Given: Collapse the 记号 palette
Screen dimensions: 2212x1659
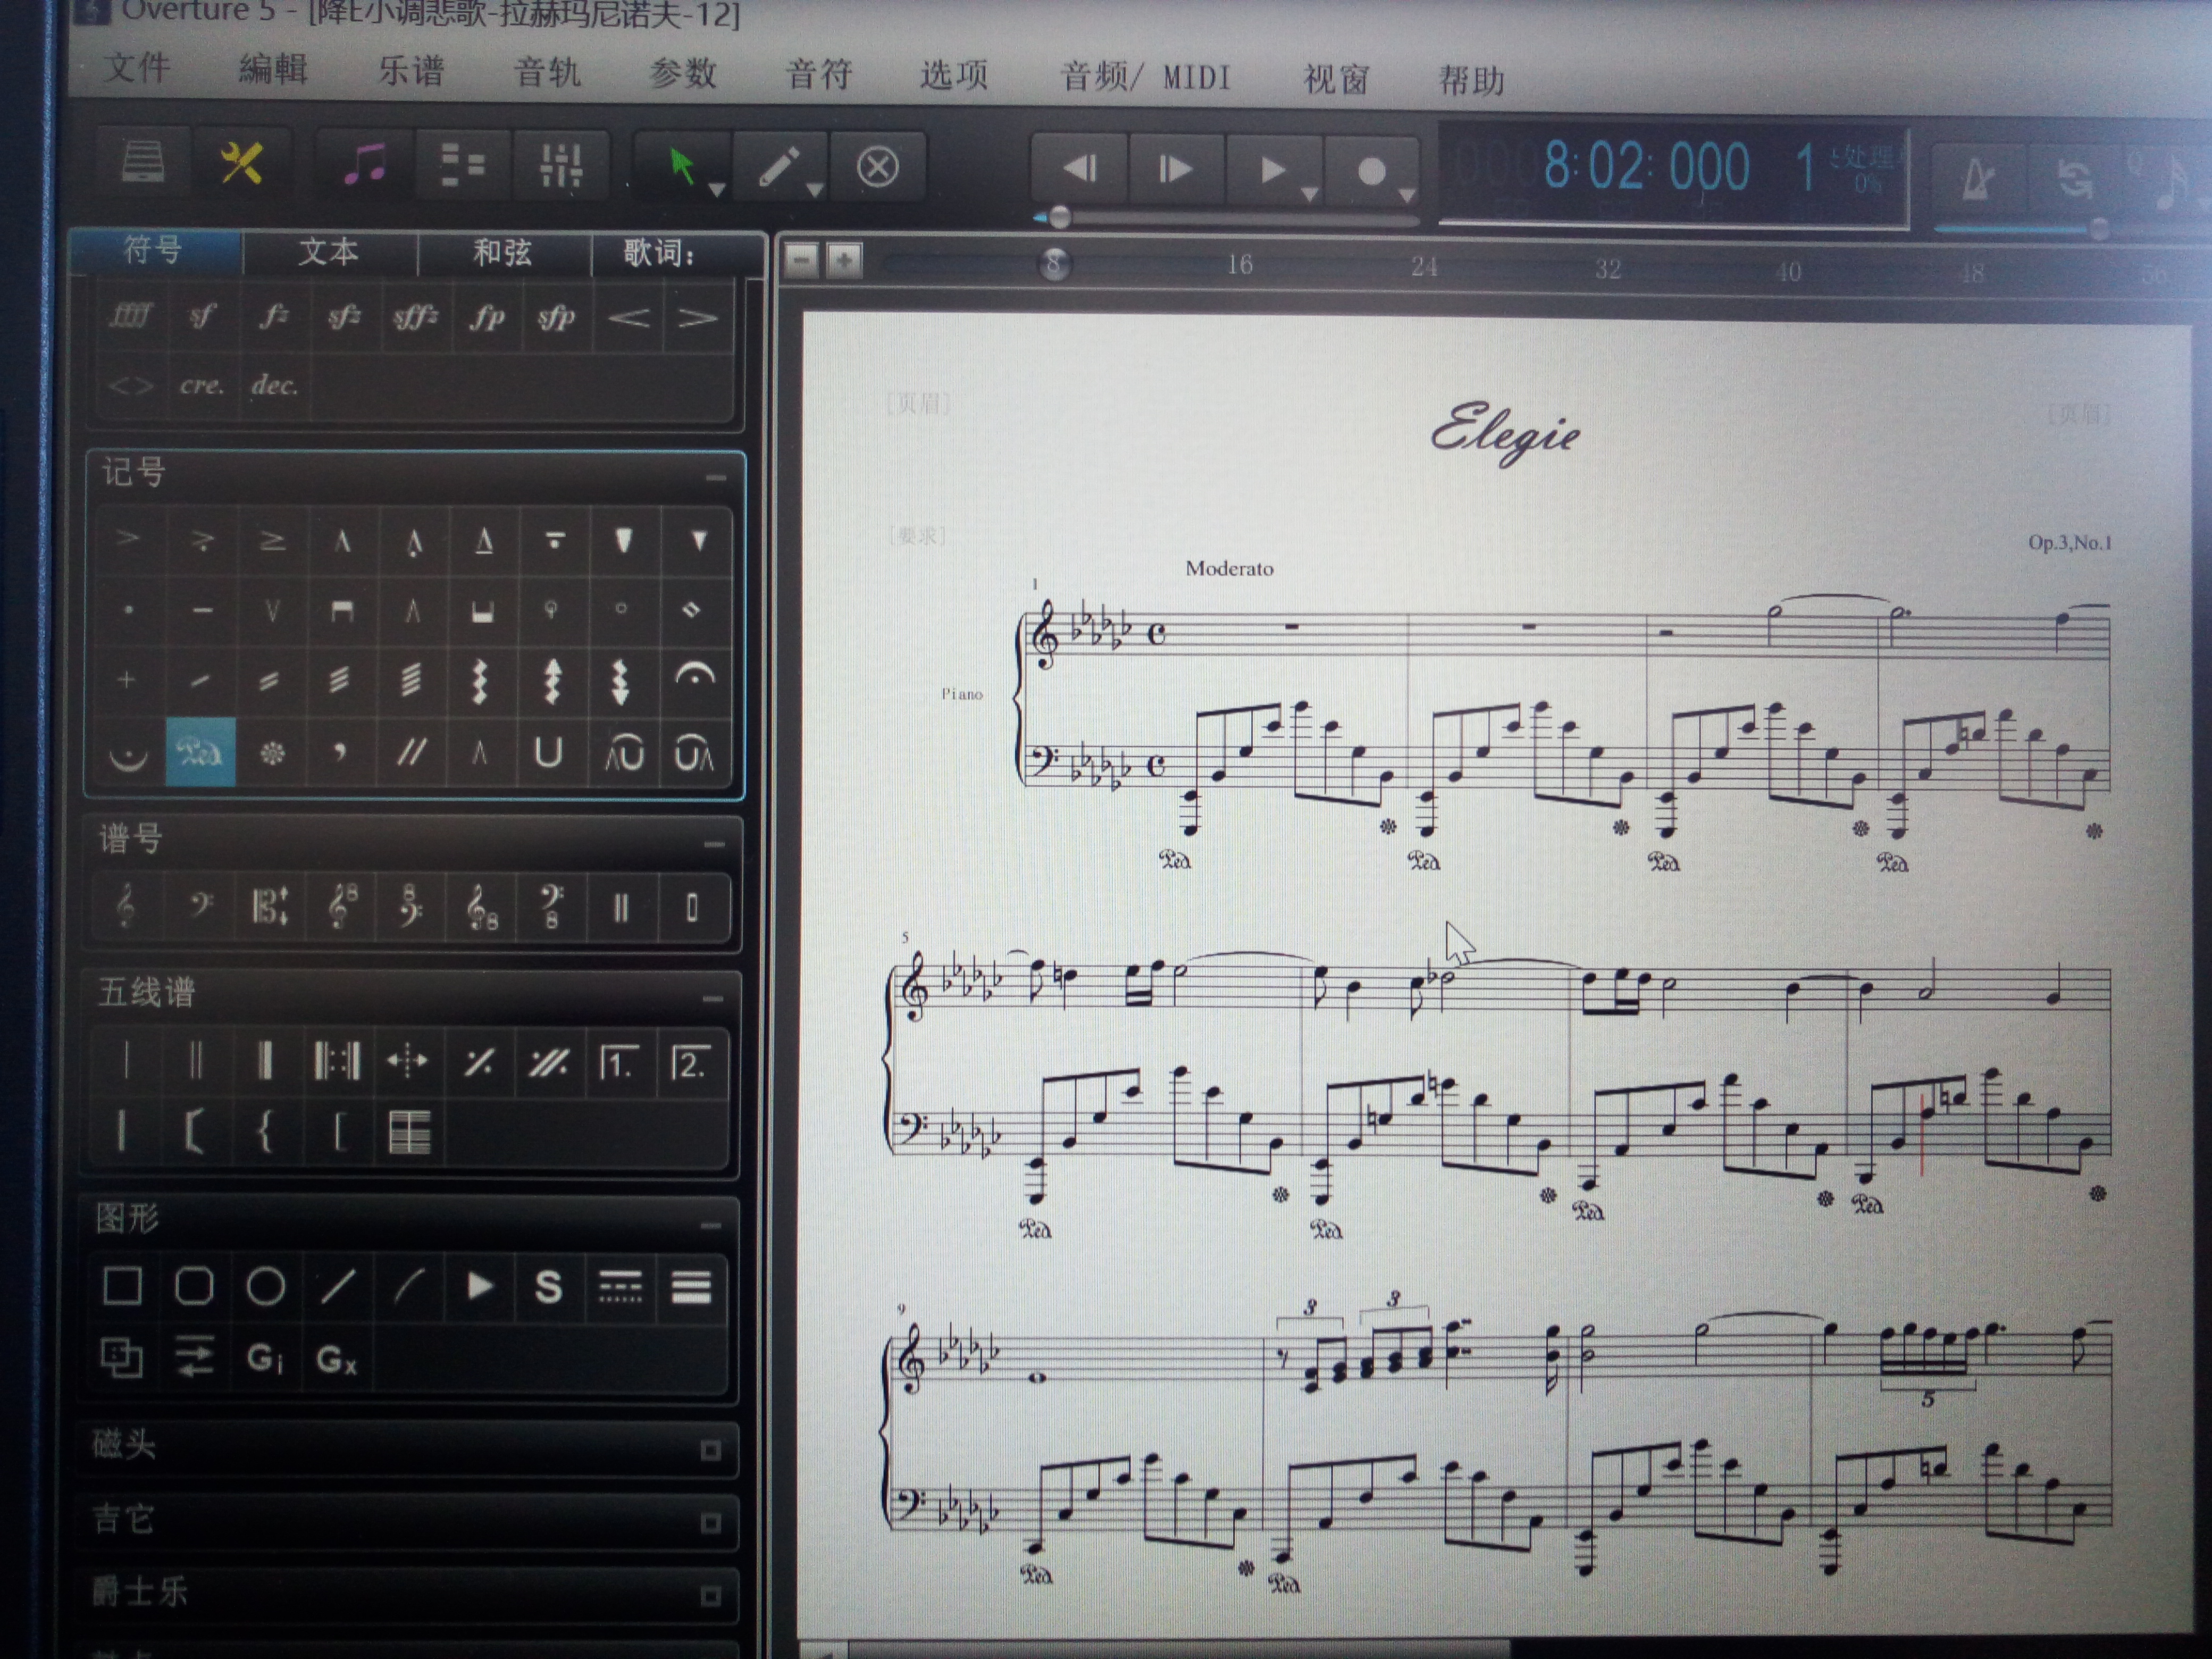Looking at the screenshot, I should tap(715, 478).
